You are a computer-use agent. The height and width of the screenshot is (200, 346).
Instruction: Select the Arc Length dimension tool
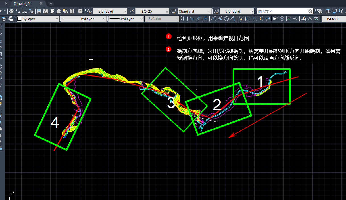199,19
